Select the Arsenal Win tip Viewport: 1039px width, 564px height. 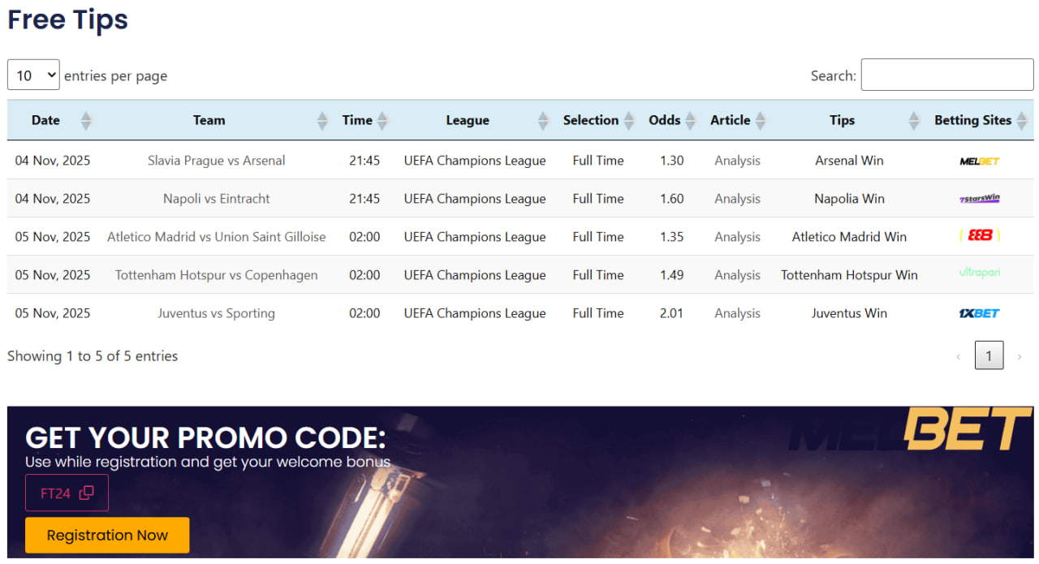click(849, 161)
